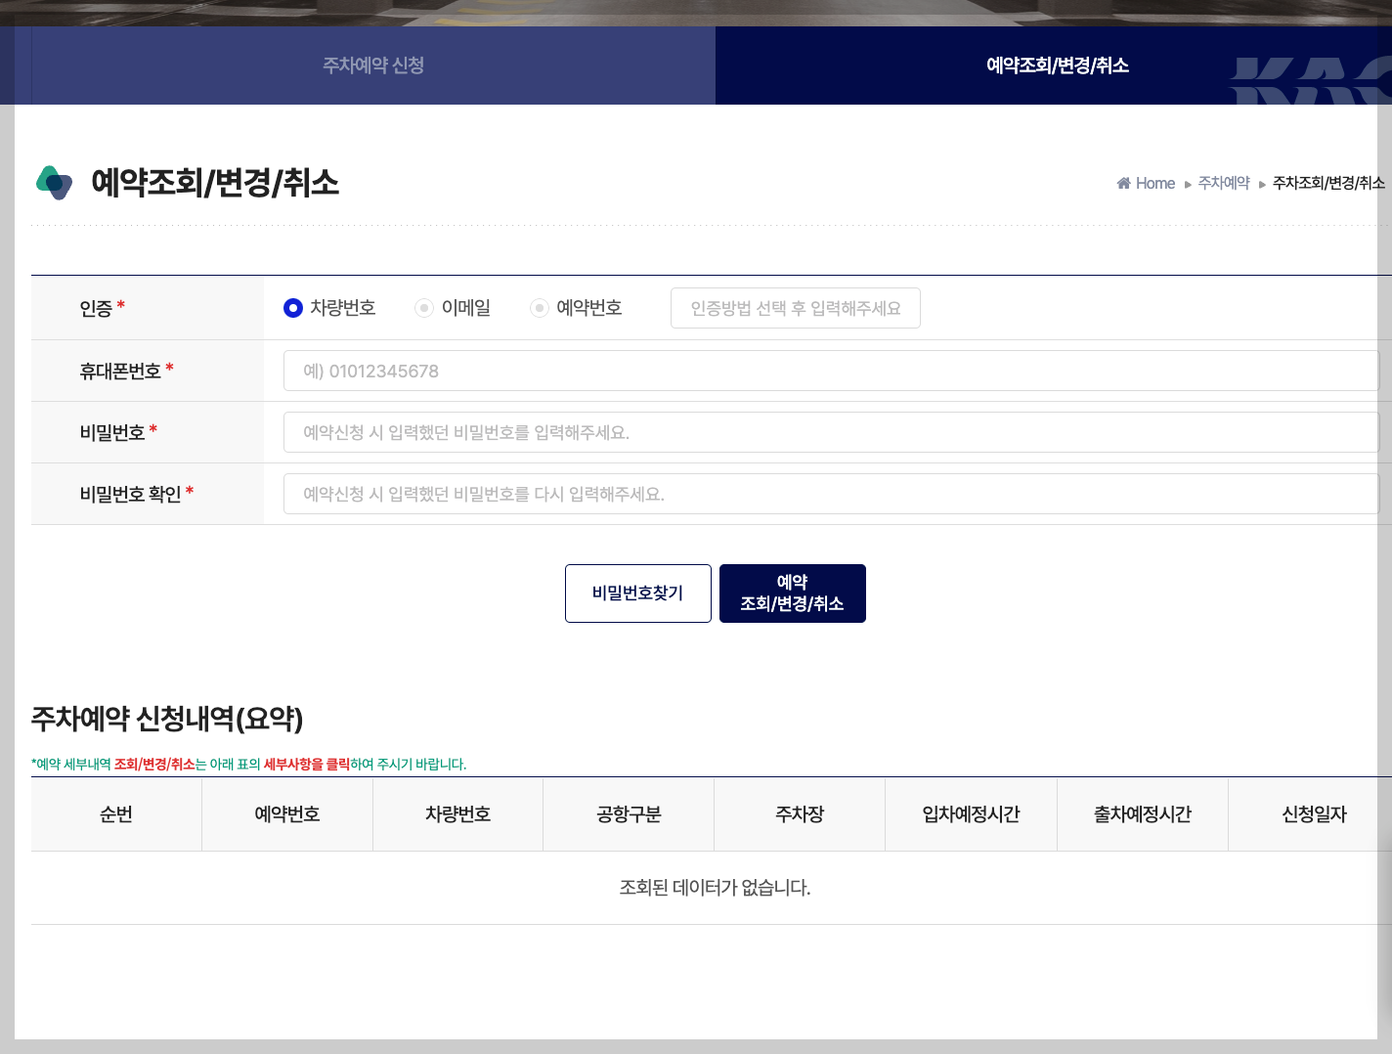Screen dimensions: 1392x1054
Task: Click the 비밀번호찾기 button
Action: coord(637,593)
